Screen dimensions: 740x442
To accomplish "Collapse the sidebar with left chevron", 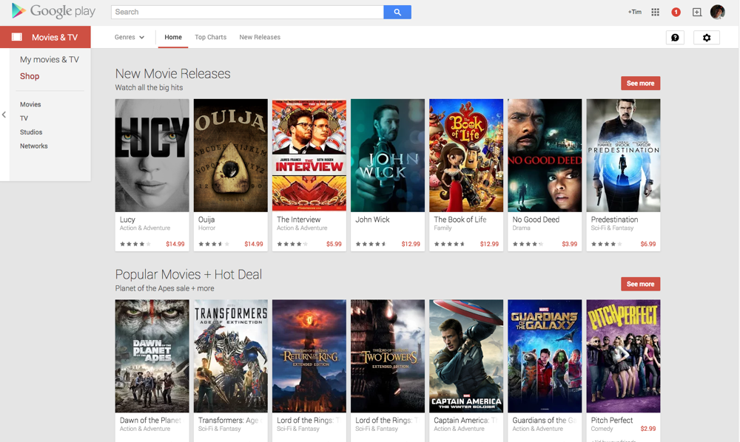I will pos(4,115).
